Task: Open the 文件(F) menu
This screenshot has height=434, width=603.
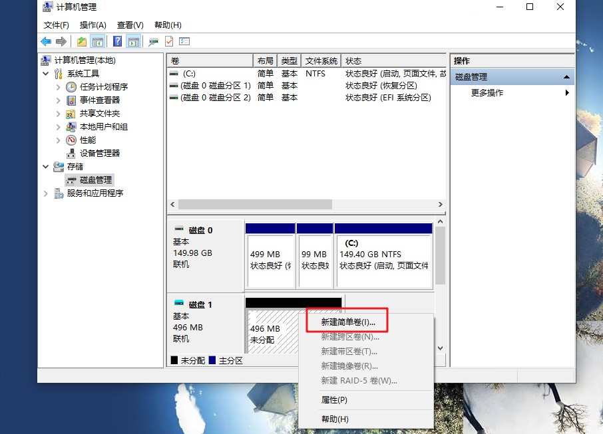Action: pyautogui.click(x=57, y=25)
